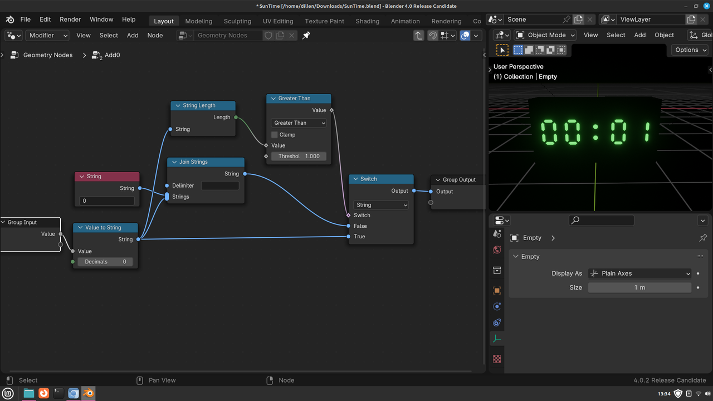The height and width of the screenshot is (401, 713).
Task: Enable the Clamp checkbox in Greater Than node
Action: click(275, 135)
